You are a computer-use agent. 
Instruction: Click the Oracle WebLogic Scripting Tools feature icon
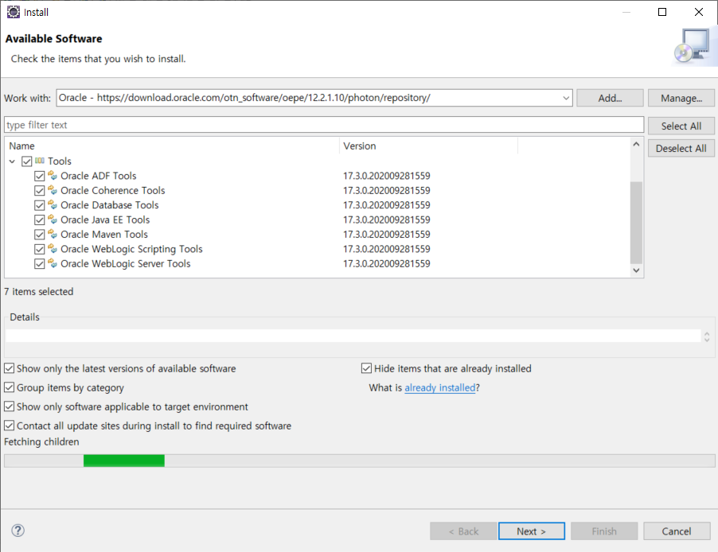53,249
